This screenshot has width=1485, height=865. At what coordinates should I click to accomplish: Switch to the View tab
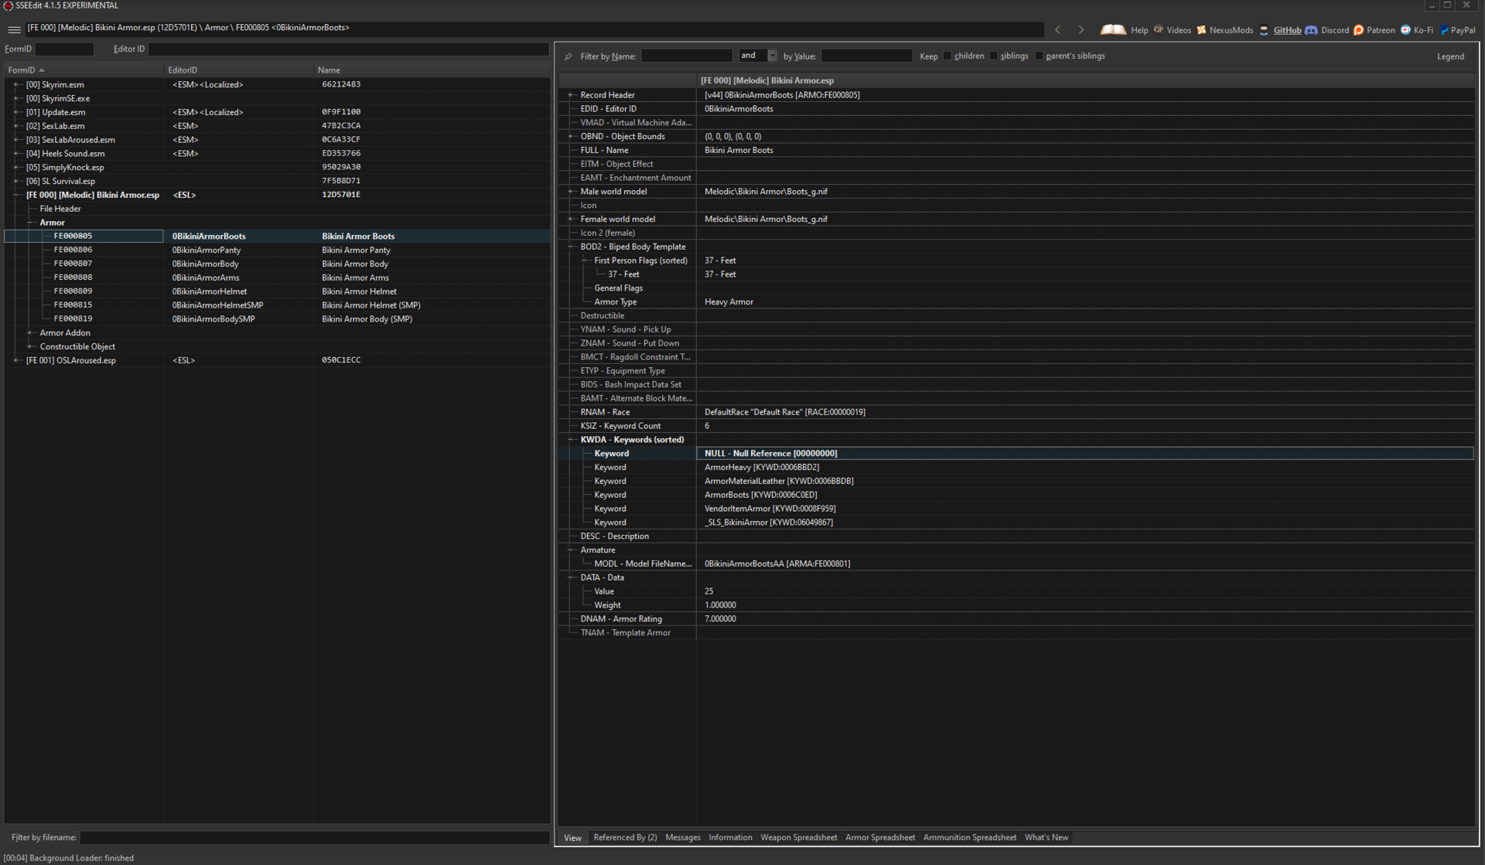click(x=572, y=838)
